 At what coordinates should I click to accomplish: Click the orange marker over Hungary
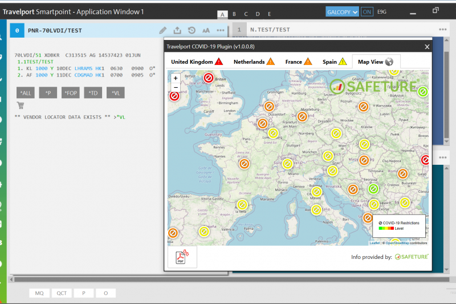(x=364, y=160)
